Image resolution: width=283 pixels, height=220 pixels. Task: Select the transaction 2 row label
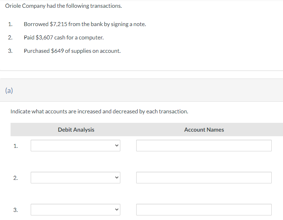[16, 177]
